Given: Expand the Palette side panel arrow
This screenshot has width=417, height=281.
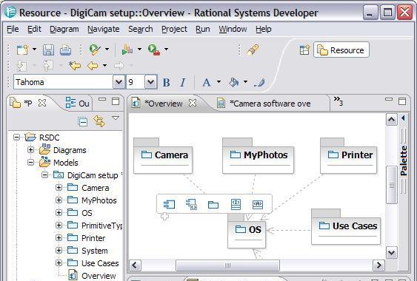Looking at the screenshot, I should coord(403,118).
